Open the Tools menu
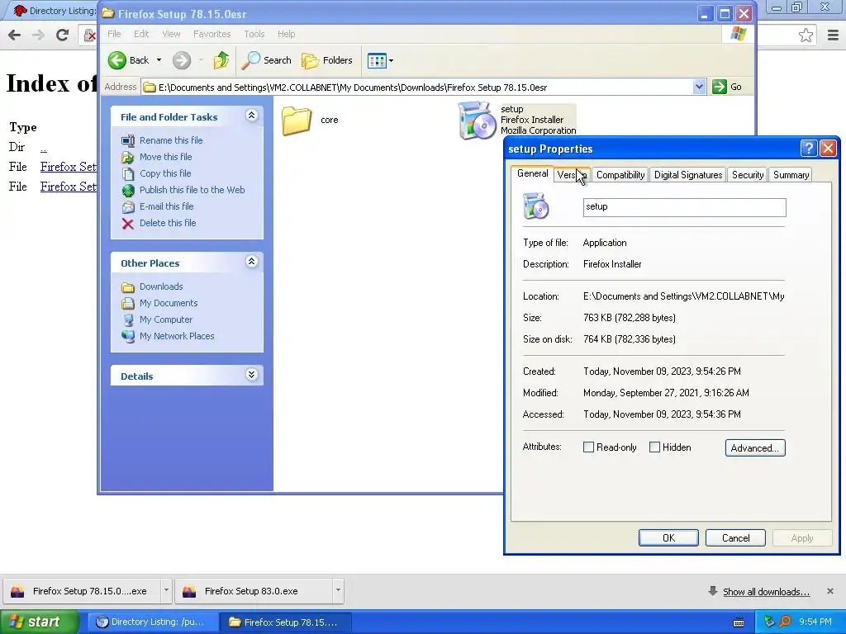The width and height of the screenshot is (846, 634). (x=254, y=34)
